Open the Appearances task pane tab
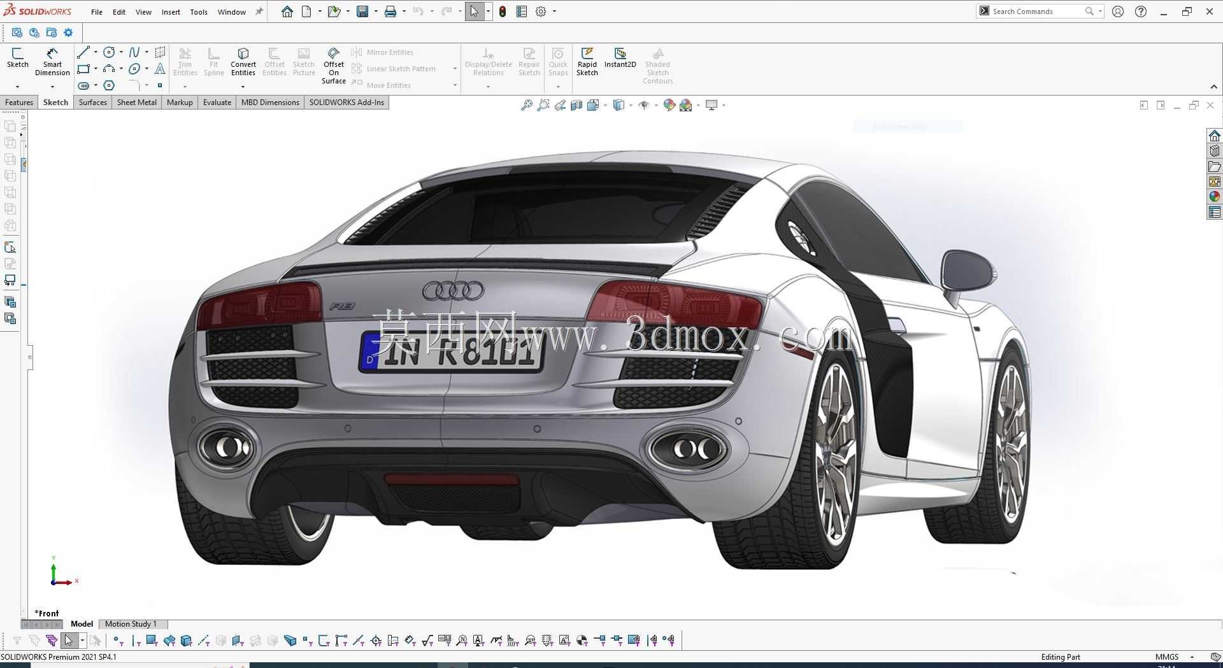This screenshot has width=1223, height=668. click(1215, 197)
